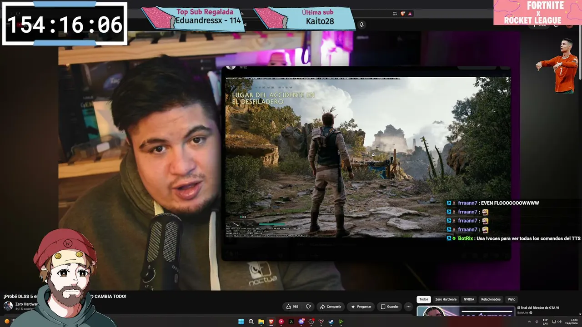Click the 154:16:06 timer overlay
The height and width of the screenshot is (327, 582).
point(65,24)
